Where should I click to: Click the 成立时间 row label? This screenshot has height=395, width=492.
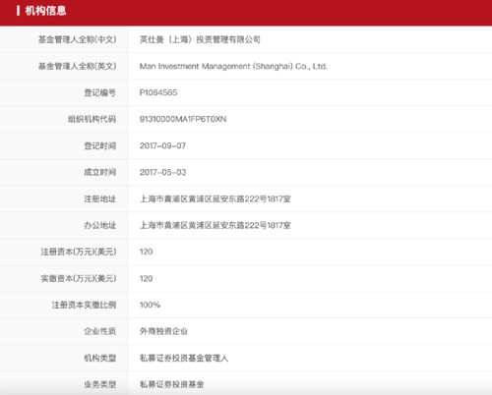tap(99, 172)
